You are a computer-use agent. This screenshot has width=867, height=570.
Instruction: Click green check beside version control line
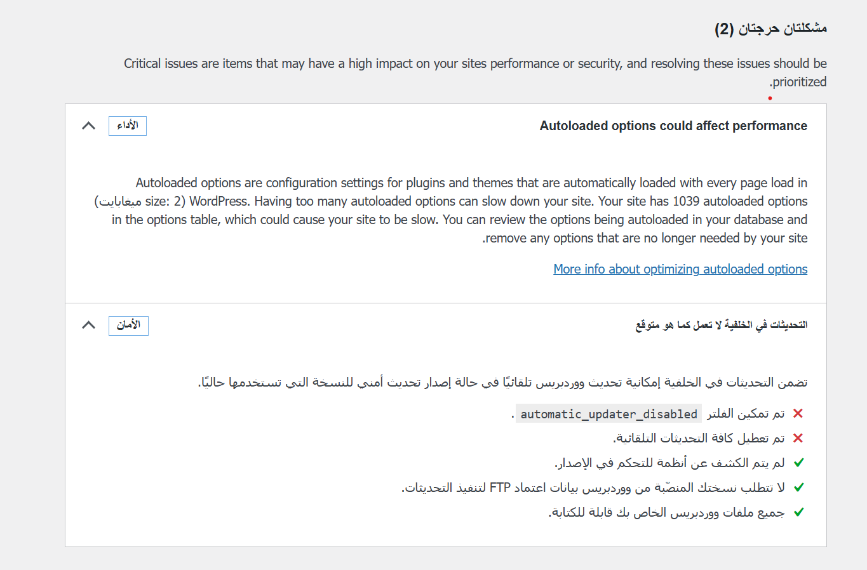[798, 463]
